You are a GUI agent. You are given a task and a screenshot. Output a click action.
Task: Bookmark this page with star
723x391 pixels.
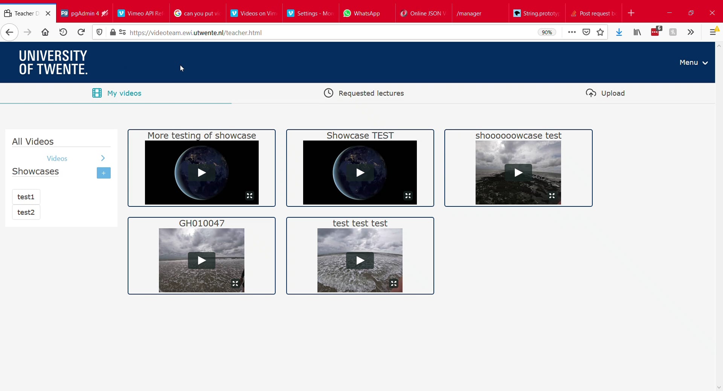(600, 32)
